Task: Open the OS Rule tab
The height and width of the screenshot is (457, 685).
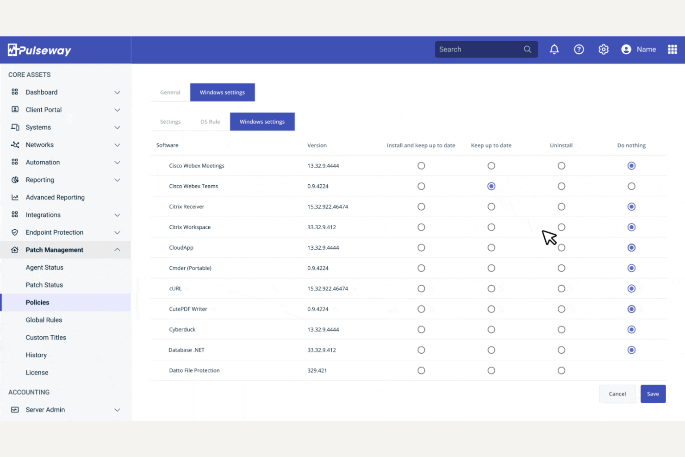Action: pos(210,121)
